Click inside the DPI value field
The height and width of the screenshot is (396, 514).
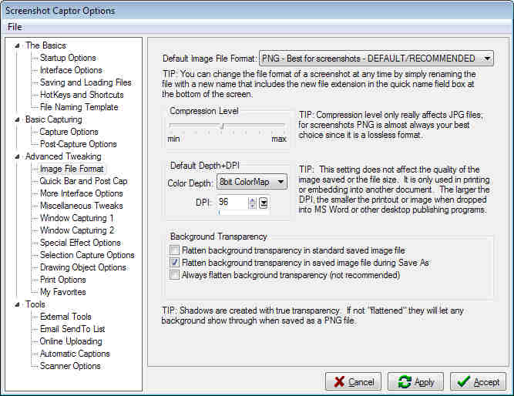pos(231,202)
